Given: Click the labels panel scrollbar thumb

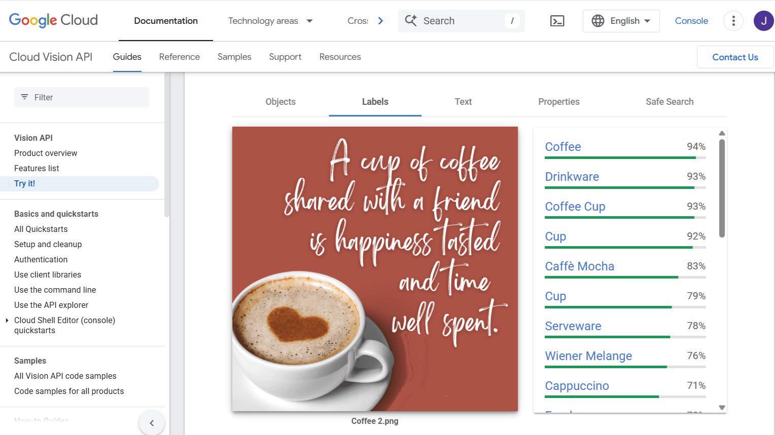Looking at the screenshot, I should click(x=722, y=188).
